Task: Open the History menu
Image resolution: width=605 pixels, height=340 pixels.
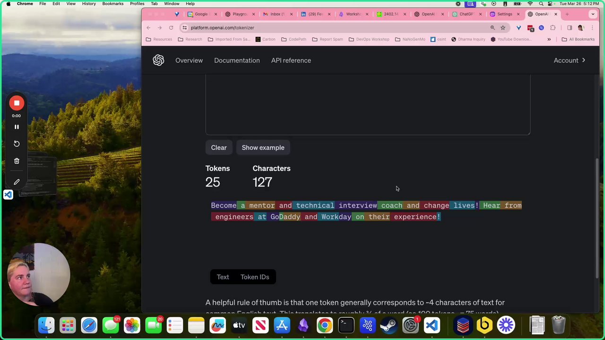Action: [x=89, y=4]
